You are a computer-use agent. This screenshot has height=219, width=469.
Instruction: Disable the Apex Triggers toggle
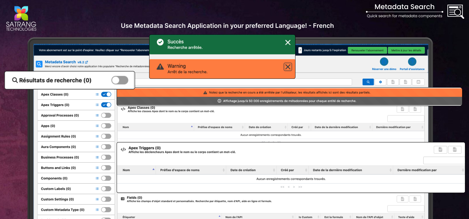tap(106, 105)
